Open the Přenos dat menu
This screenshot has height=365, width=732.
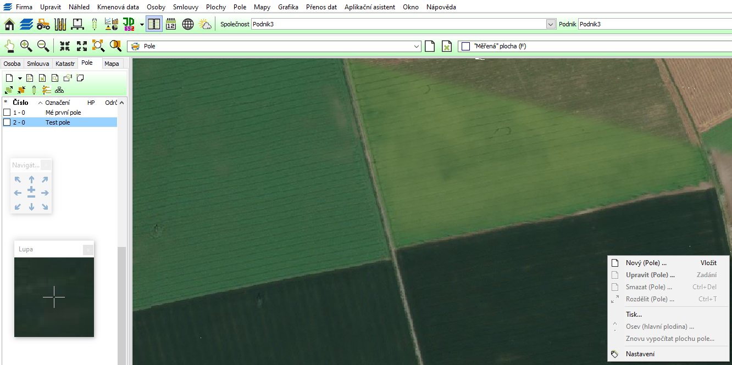(321, 7)
